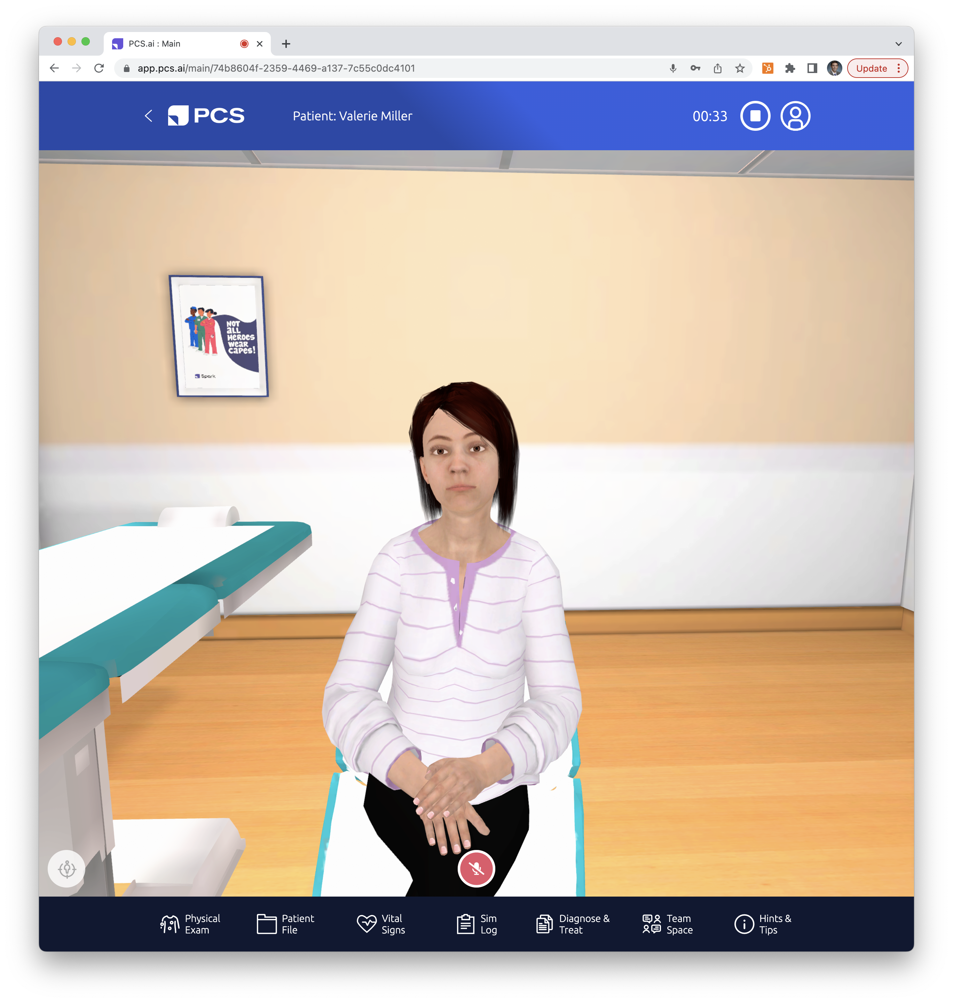Screen dimensions: 953x1003
Task: Click the address bar URL
Action: [276, 68]
